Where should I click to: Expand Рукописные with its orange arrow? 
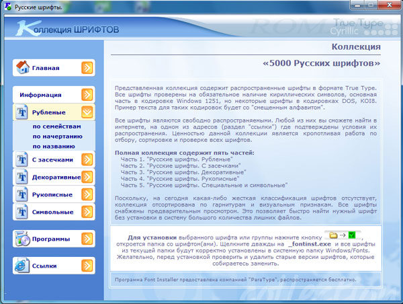click(x=87, y=194)
